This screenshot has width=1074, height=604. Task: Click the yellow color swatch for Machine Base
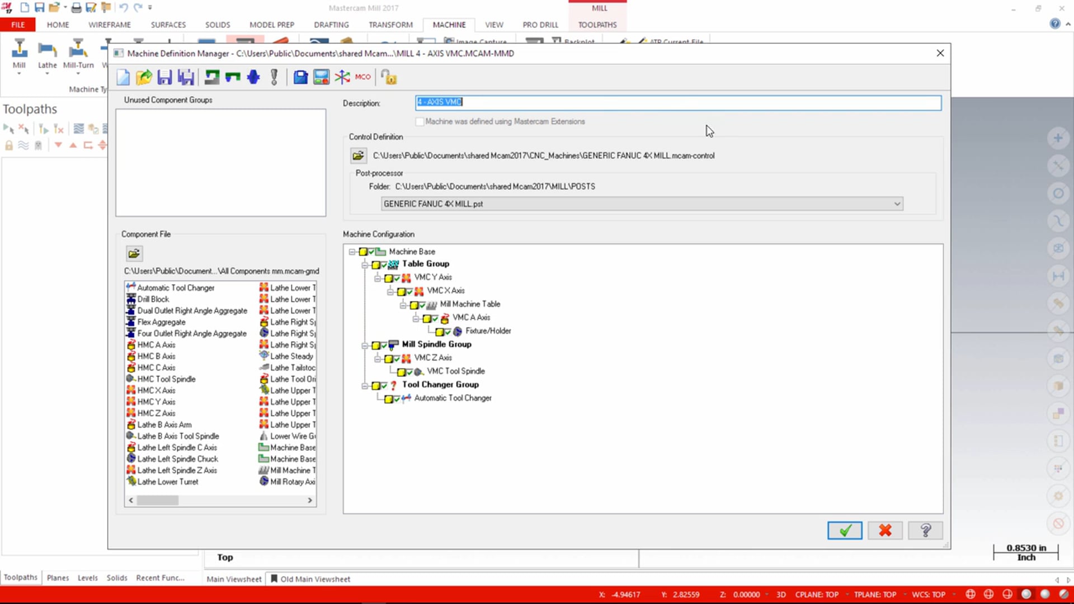363,252
